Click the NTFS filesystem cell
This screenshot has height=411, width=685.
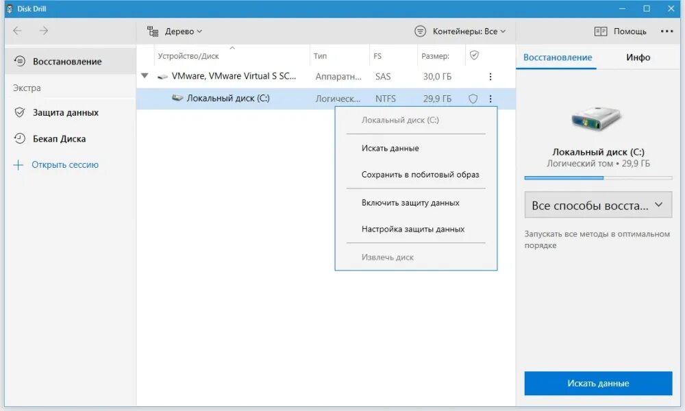click(x=385, y=99)
